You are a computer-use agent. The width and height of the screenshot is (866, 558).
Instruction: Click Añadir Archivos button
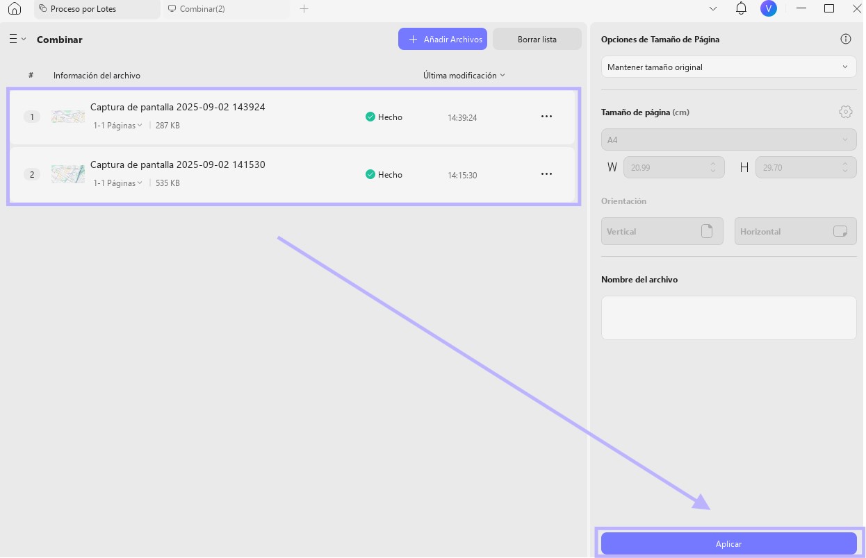(x=443, y=40)
